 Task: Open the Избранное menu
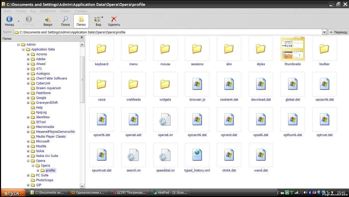(x=48, y=11)
